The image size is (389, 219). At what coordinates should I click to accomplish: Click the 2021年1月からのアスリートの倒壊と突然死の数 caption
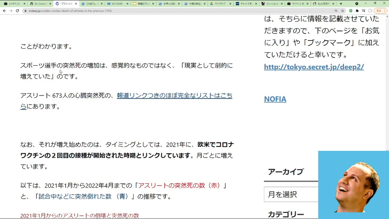click(x=79, y=215)
